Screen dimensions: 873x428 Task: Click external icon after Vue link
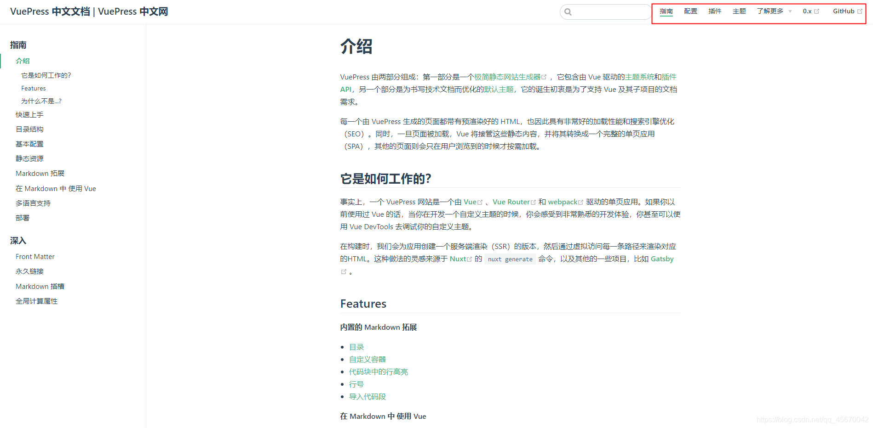480,203
